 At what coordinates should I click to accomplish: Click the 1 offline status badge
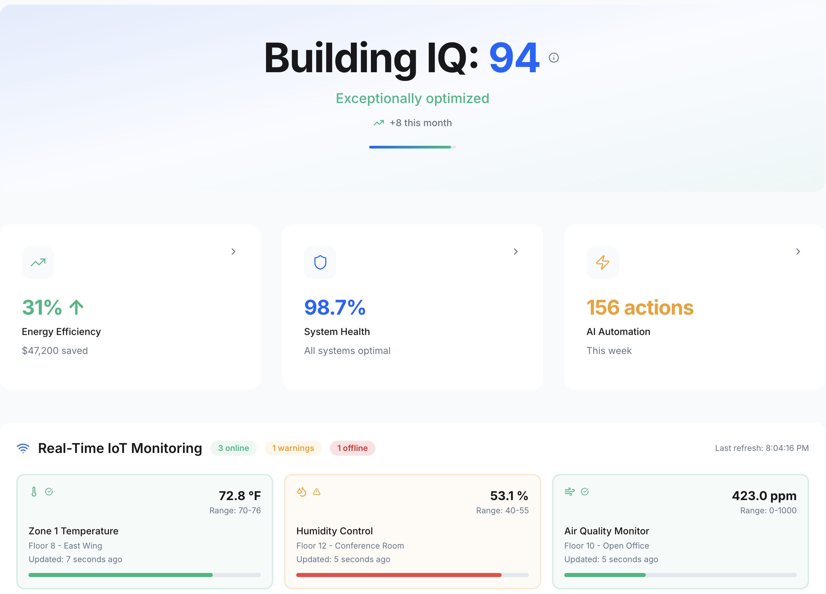coord(352,448)
